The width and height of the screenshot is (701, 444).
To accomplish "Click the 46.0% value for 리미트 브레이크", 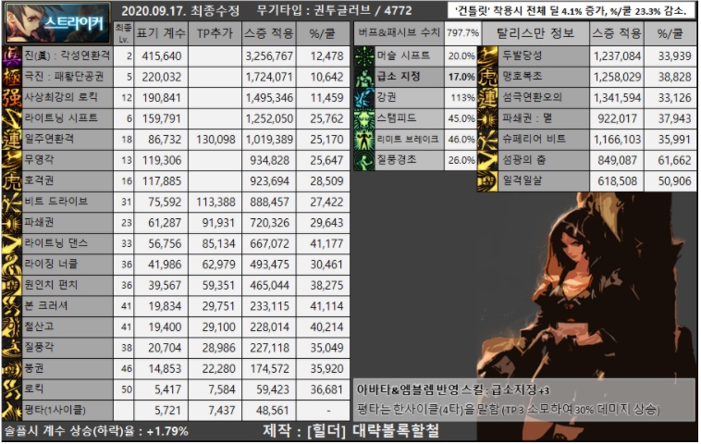I will 461,140.
